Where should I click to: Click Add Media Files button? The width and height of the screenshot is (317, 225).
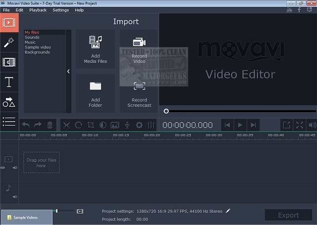pyautogui.click(x=96, y=49)
